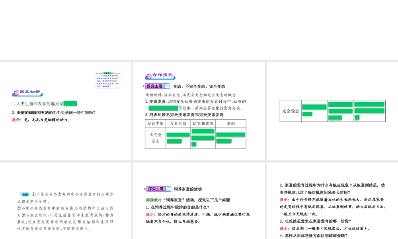Screen dimensions: 398x239
Task: Click the 点拨 cloud icon
Action: (x=25, y=194)
